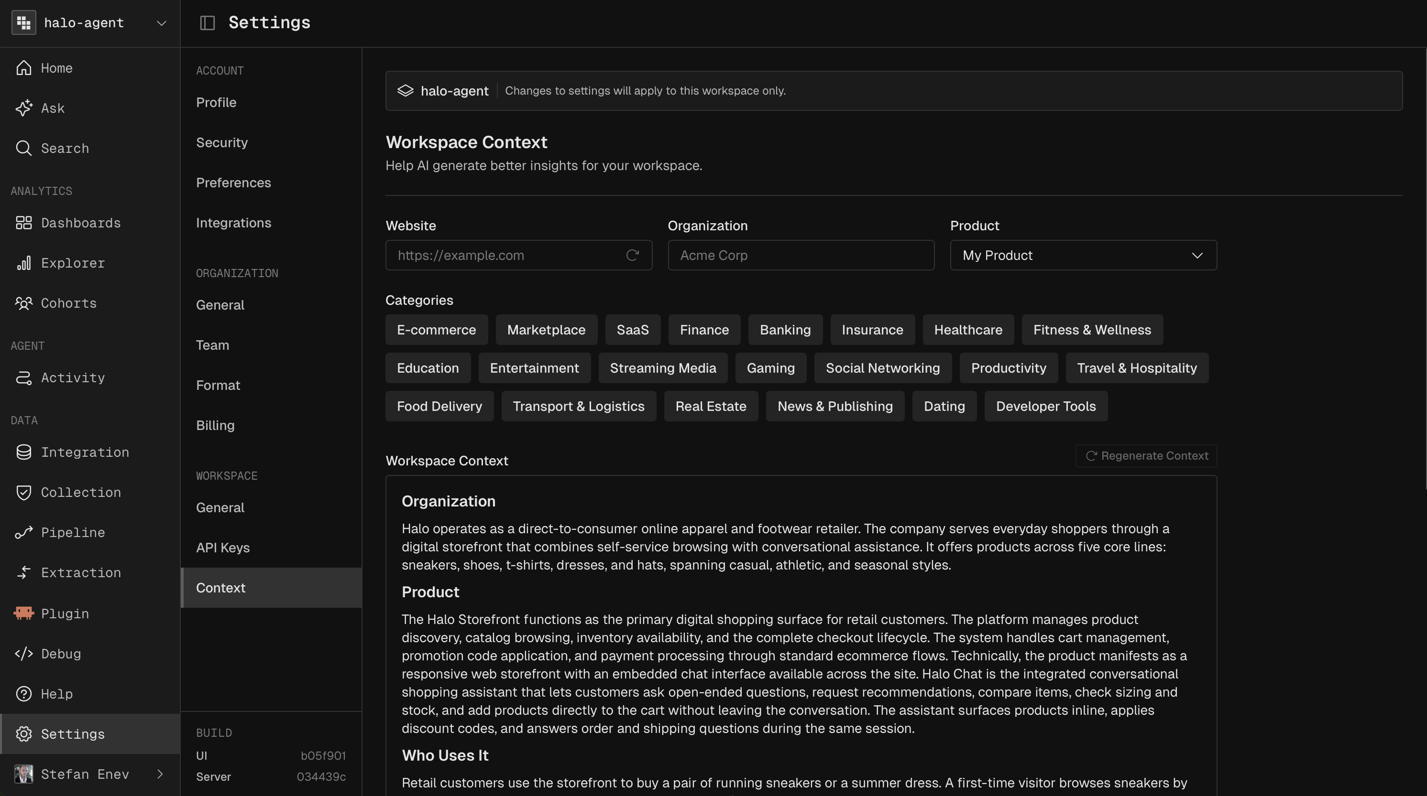
Task: Click the Debug code brackets icon
Action: pyautogui.click(x=23, y=654)
